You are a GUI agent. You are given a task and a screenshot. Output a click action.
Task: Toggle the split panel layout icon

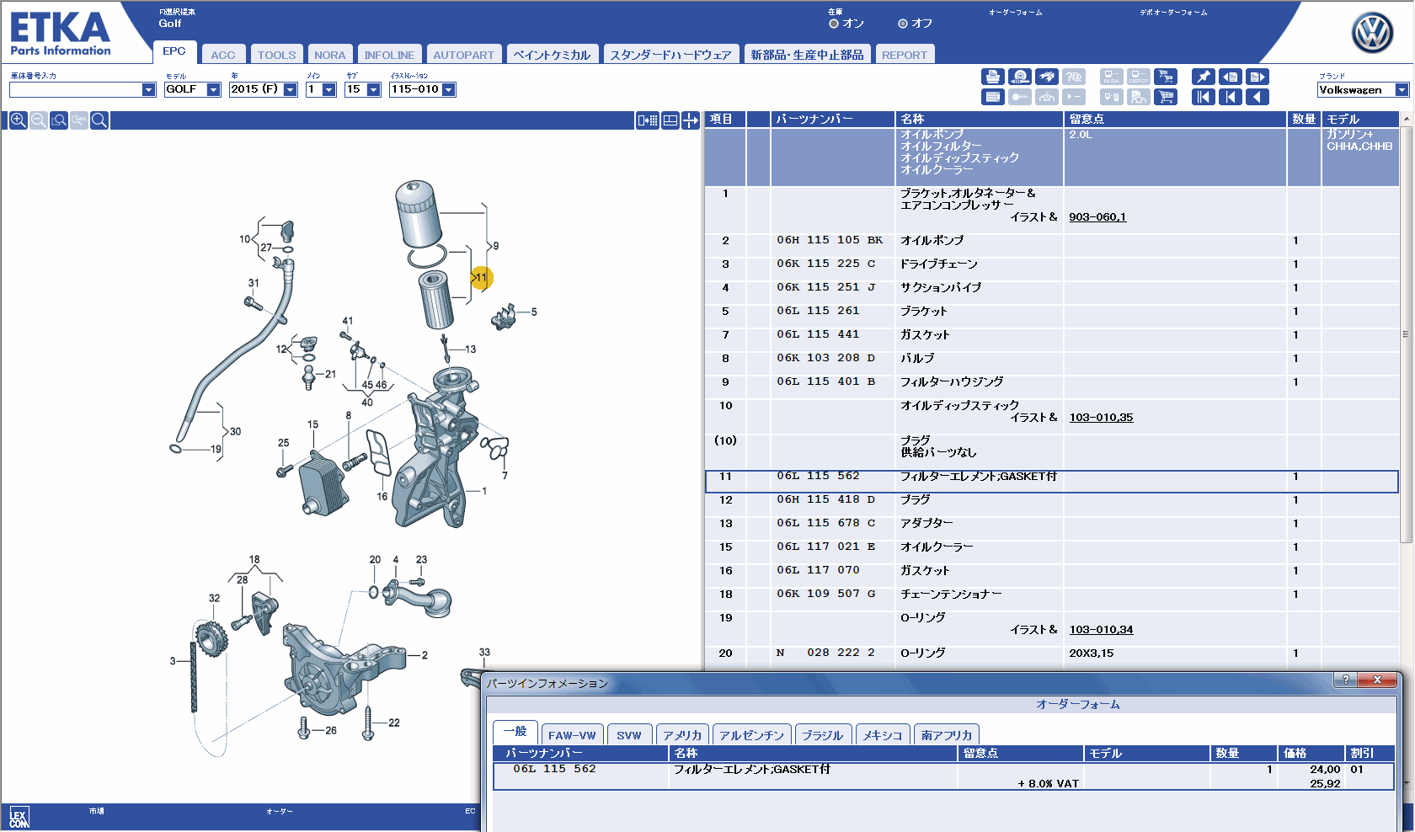click(x=670, y=120)
